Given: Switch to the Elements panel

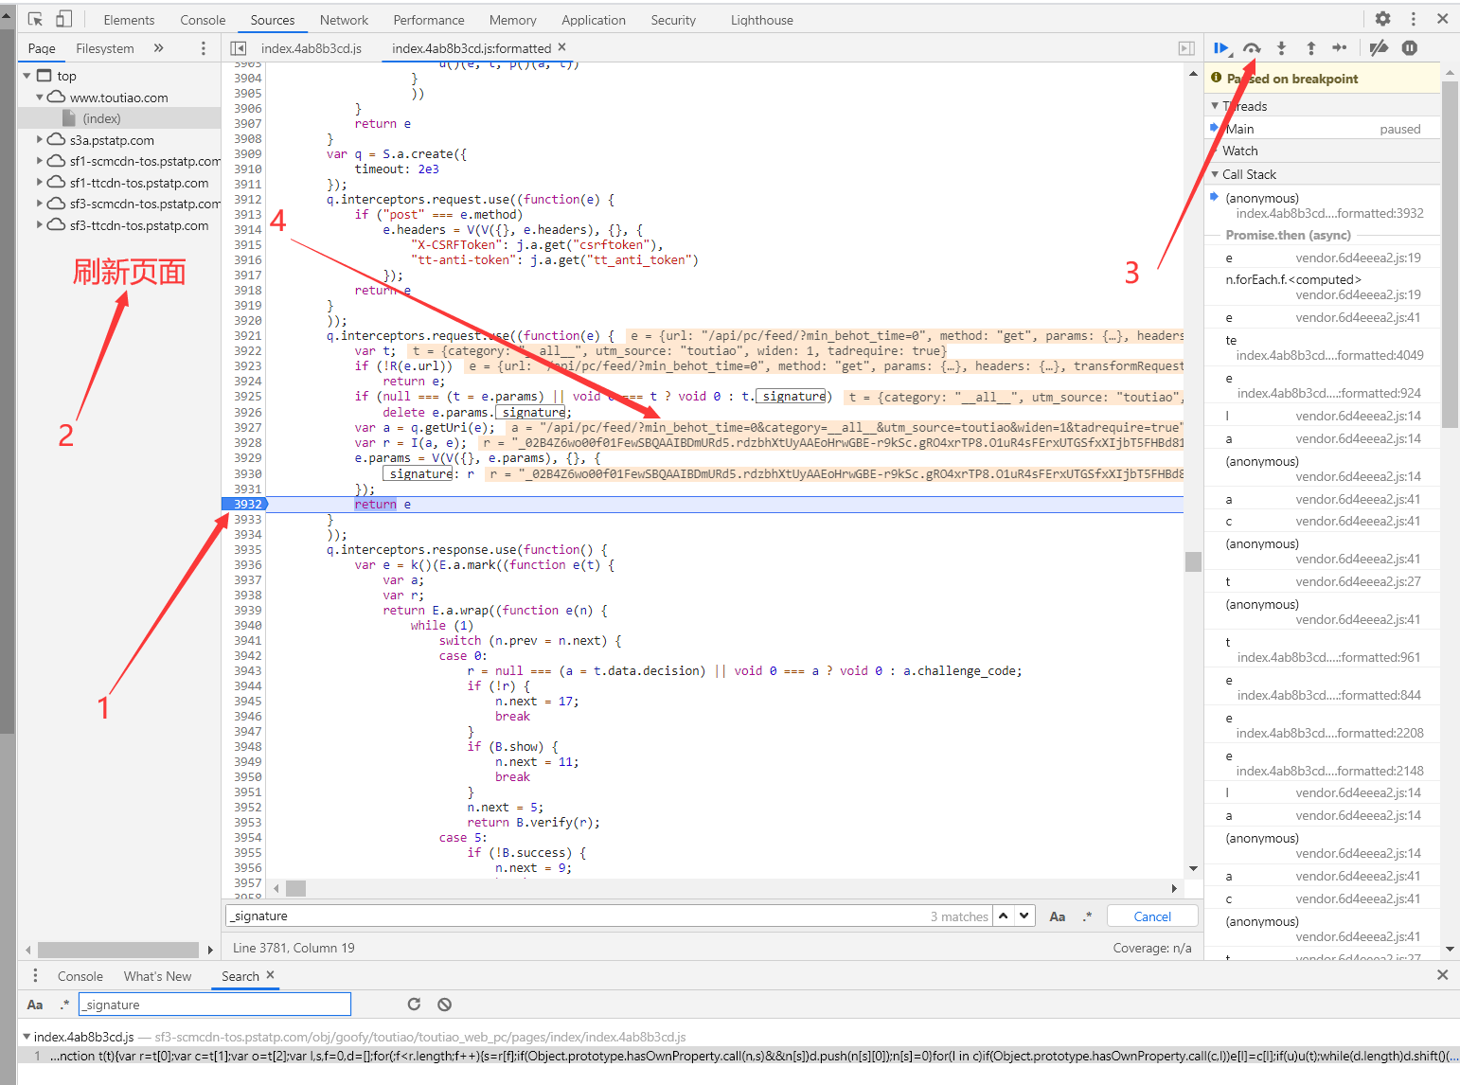Looking at the screenshot, I should click(129, 20).
